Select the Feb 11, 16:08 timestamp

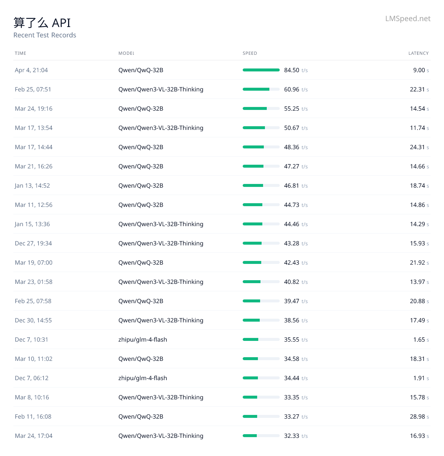point(33,416)
